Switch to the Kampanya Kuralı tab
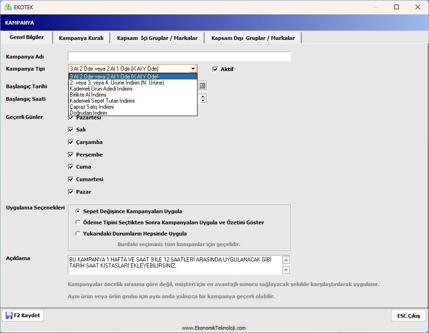 coord(81,38)
